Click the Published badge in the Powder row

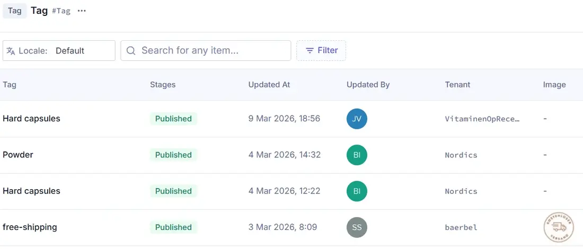[x=174, y=155]
